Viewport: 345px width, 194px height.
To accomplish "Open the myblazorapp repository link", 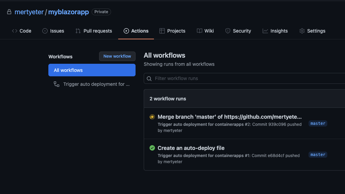I will coord(68,12).
